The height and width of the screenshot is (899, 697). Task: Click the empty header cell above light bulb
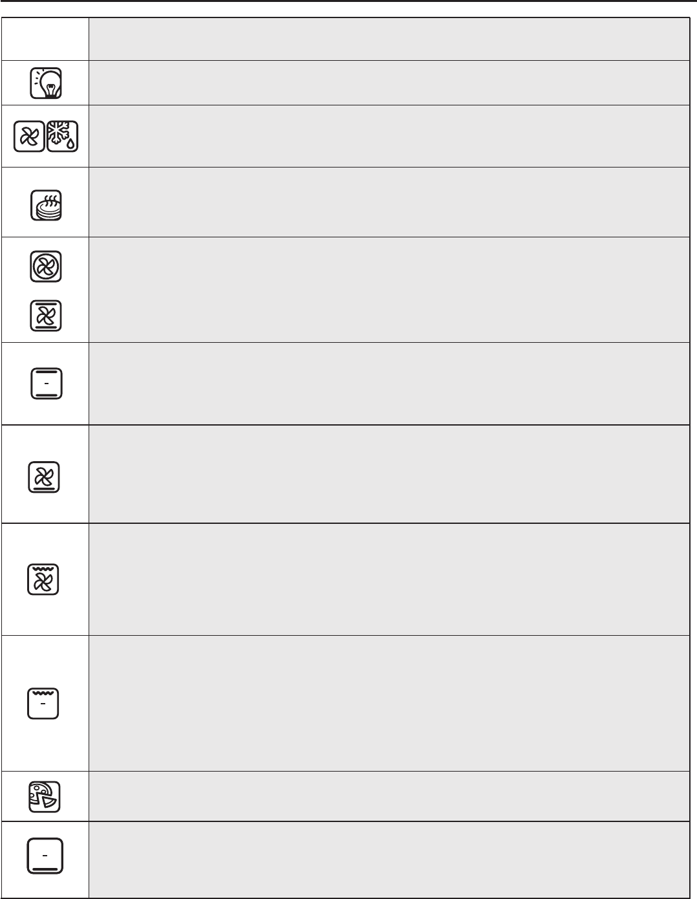click(x=45, y=39)
